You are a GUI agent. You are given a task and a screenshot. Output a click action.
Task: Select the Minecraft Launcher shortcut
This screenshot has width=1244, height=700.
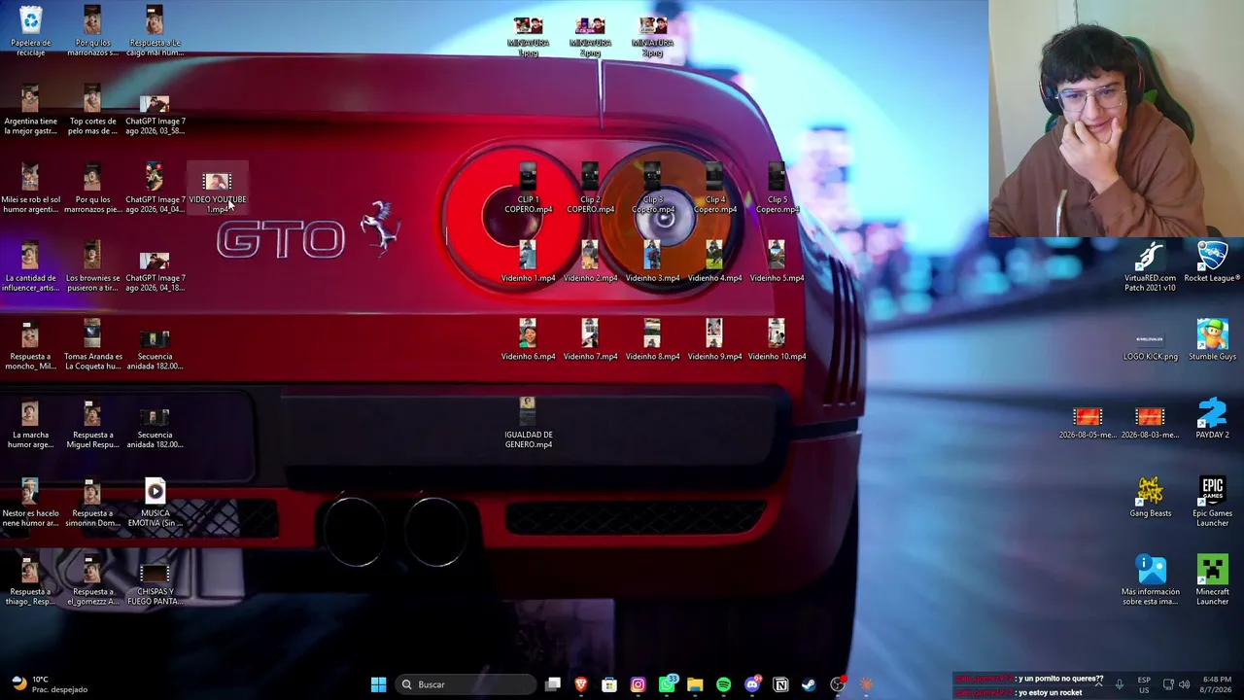[1212, 581]
